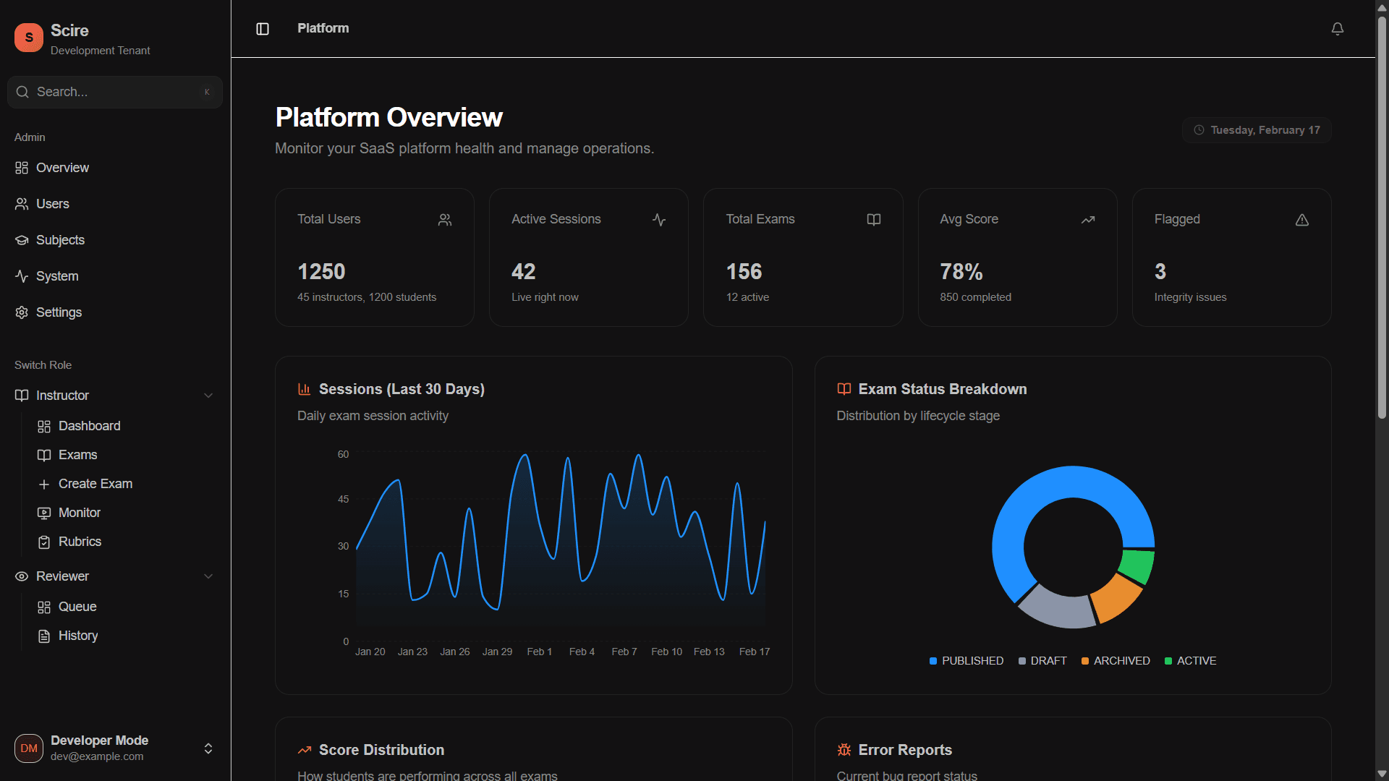The width and height of the screenshot is (1389, 781).
Task: Toggle the PUBLISHED legend entry in the donut chart
Action: (966, 660)
